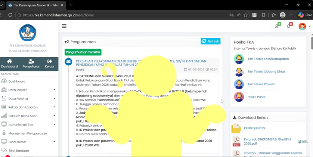Open the Dashboard home shortcut

(x=9, y=64)
